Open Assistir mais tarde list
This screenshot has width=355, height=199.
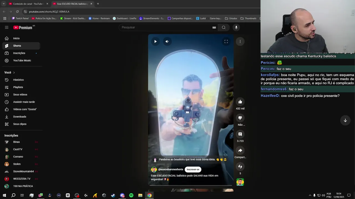point(21,102)
